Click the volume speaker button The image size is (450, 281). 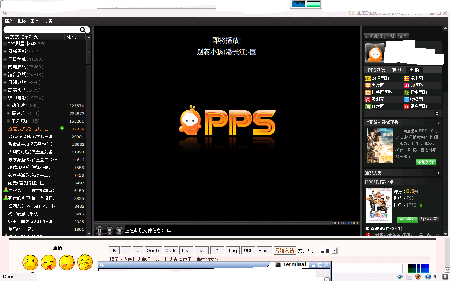(120, 230)
